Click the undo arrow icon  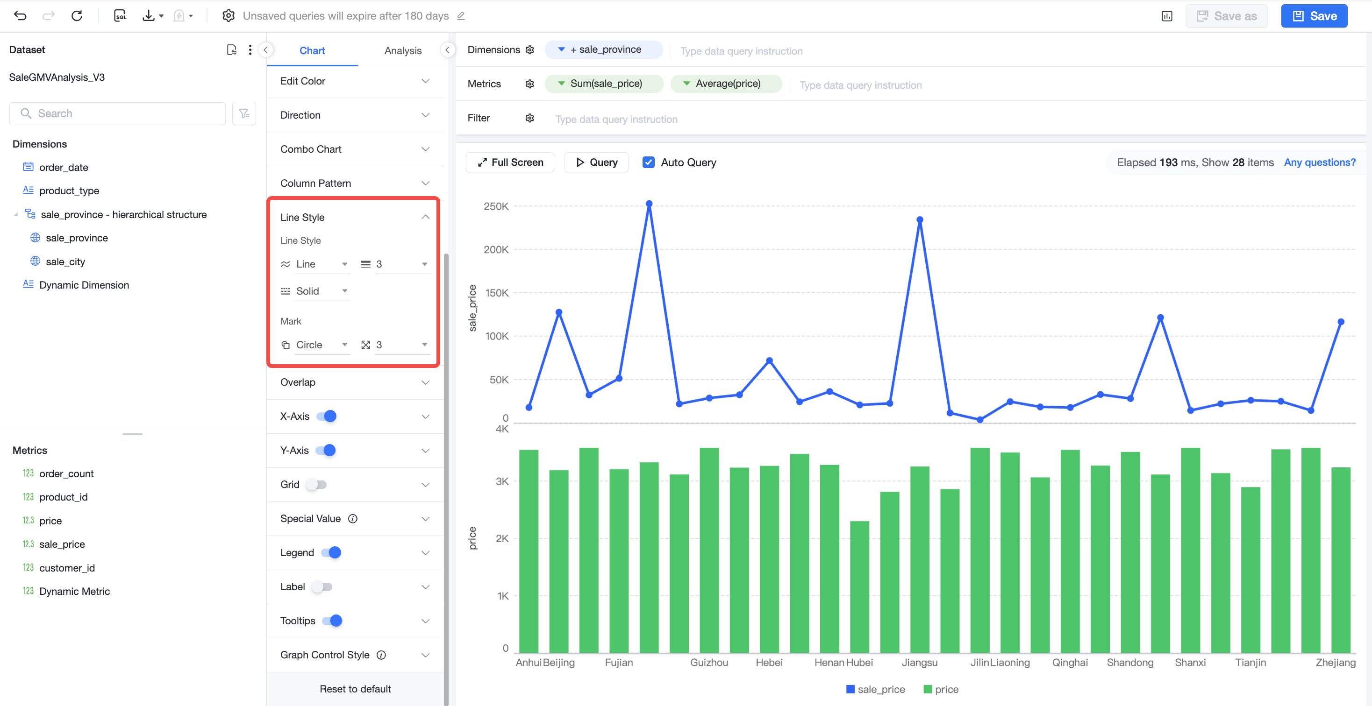coord(20,16)
